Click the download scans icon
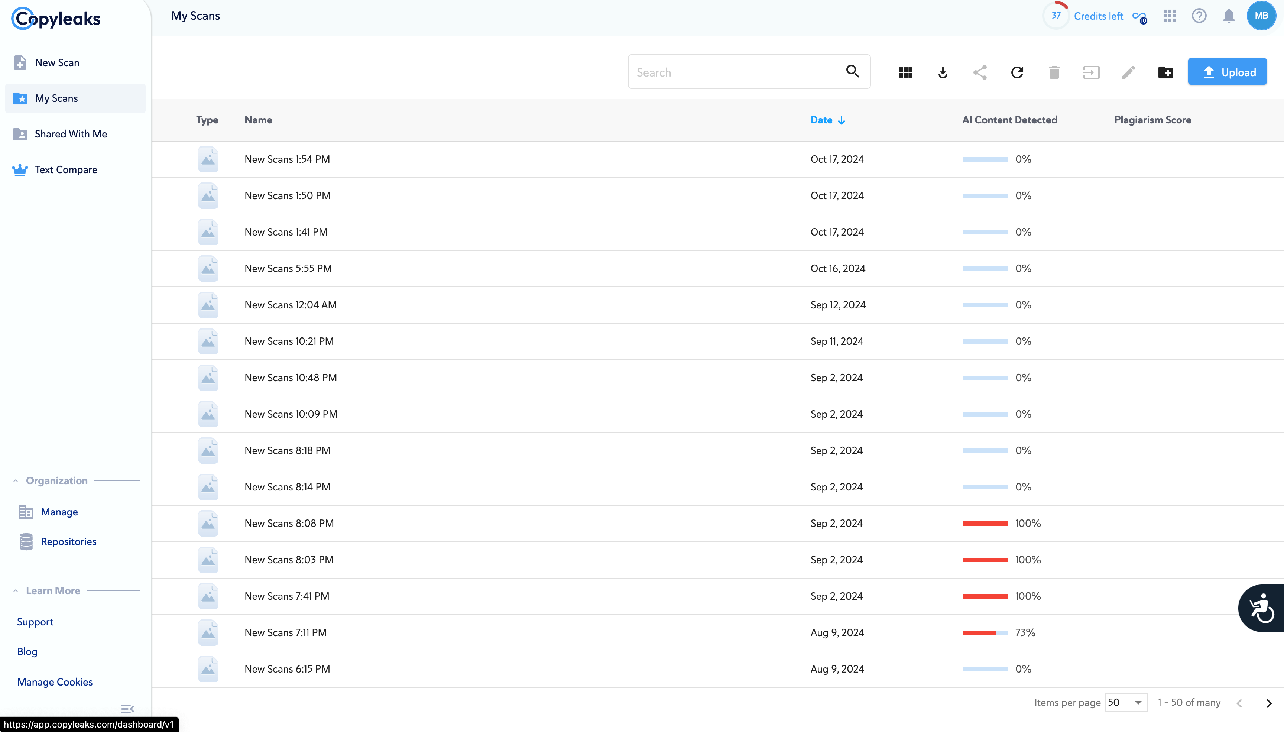The image size is (1284, 732). (943, 72)
